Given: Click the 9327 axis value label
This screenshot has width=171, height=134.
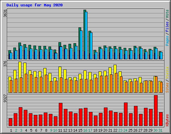Looking at the screenshot, I should tap(5, 98).
